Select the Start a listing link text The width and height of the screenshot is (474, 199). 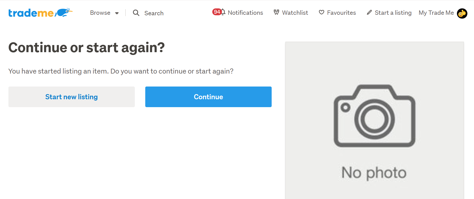click(x=393, y=13)
